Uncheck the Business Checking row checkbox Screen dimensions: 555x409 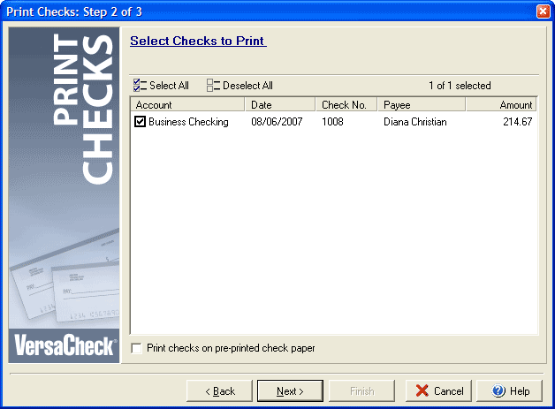141,122
